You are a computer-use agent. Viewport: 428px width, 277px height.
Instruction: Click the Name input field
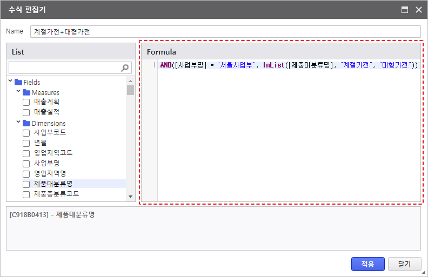224,31
